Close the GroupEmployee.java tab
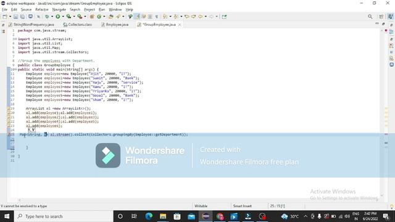The height and width of the screenshot is (222, 395). [x=180, y=25]
